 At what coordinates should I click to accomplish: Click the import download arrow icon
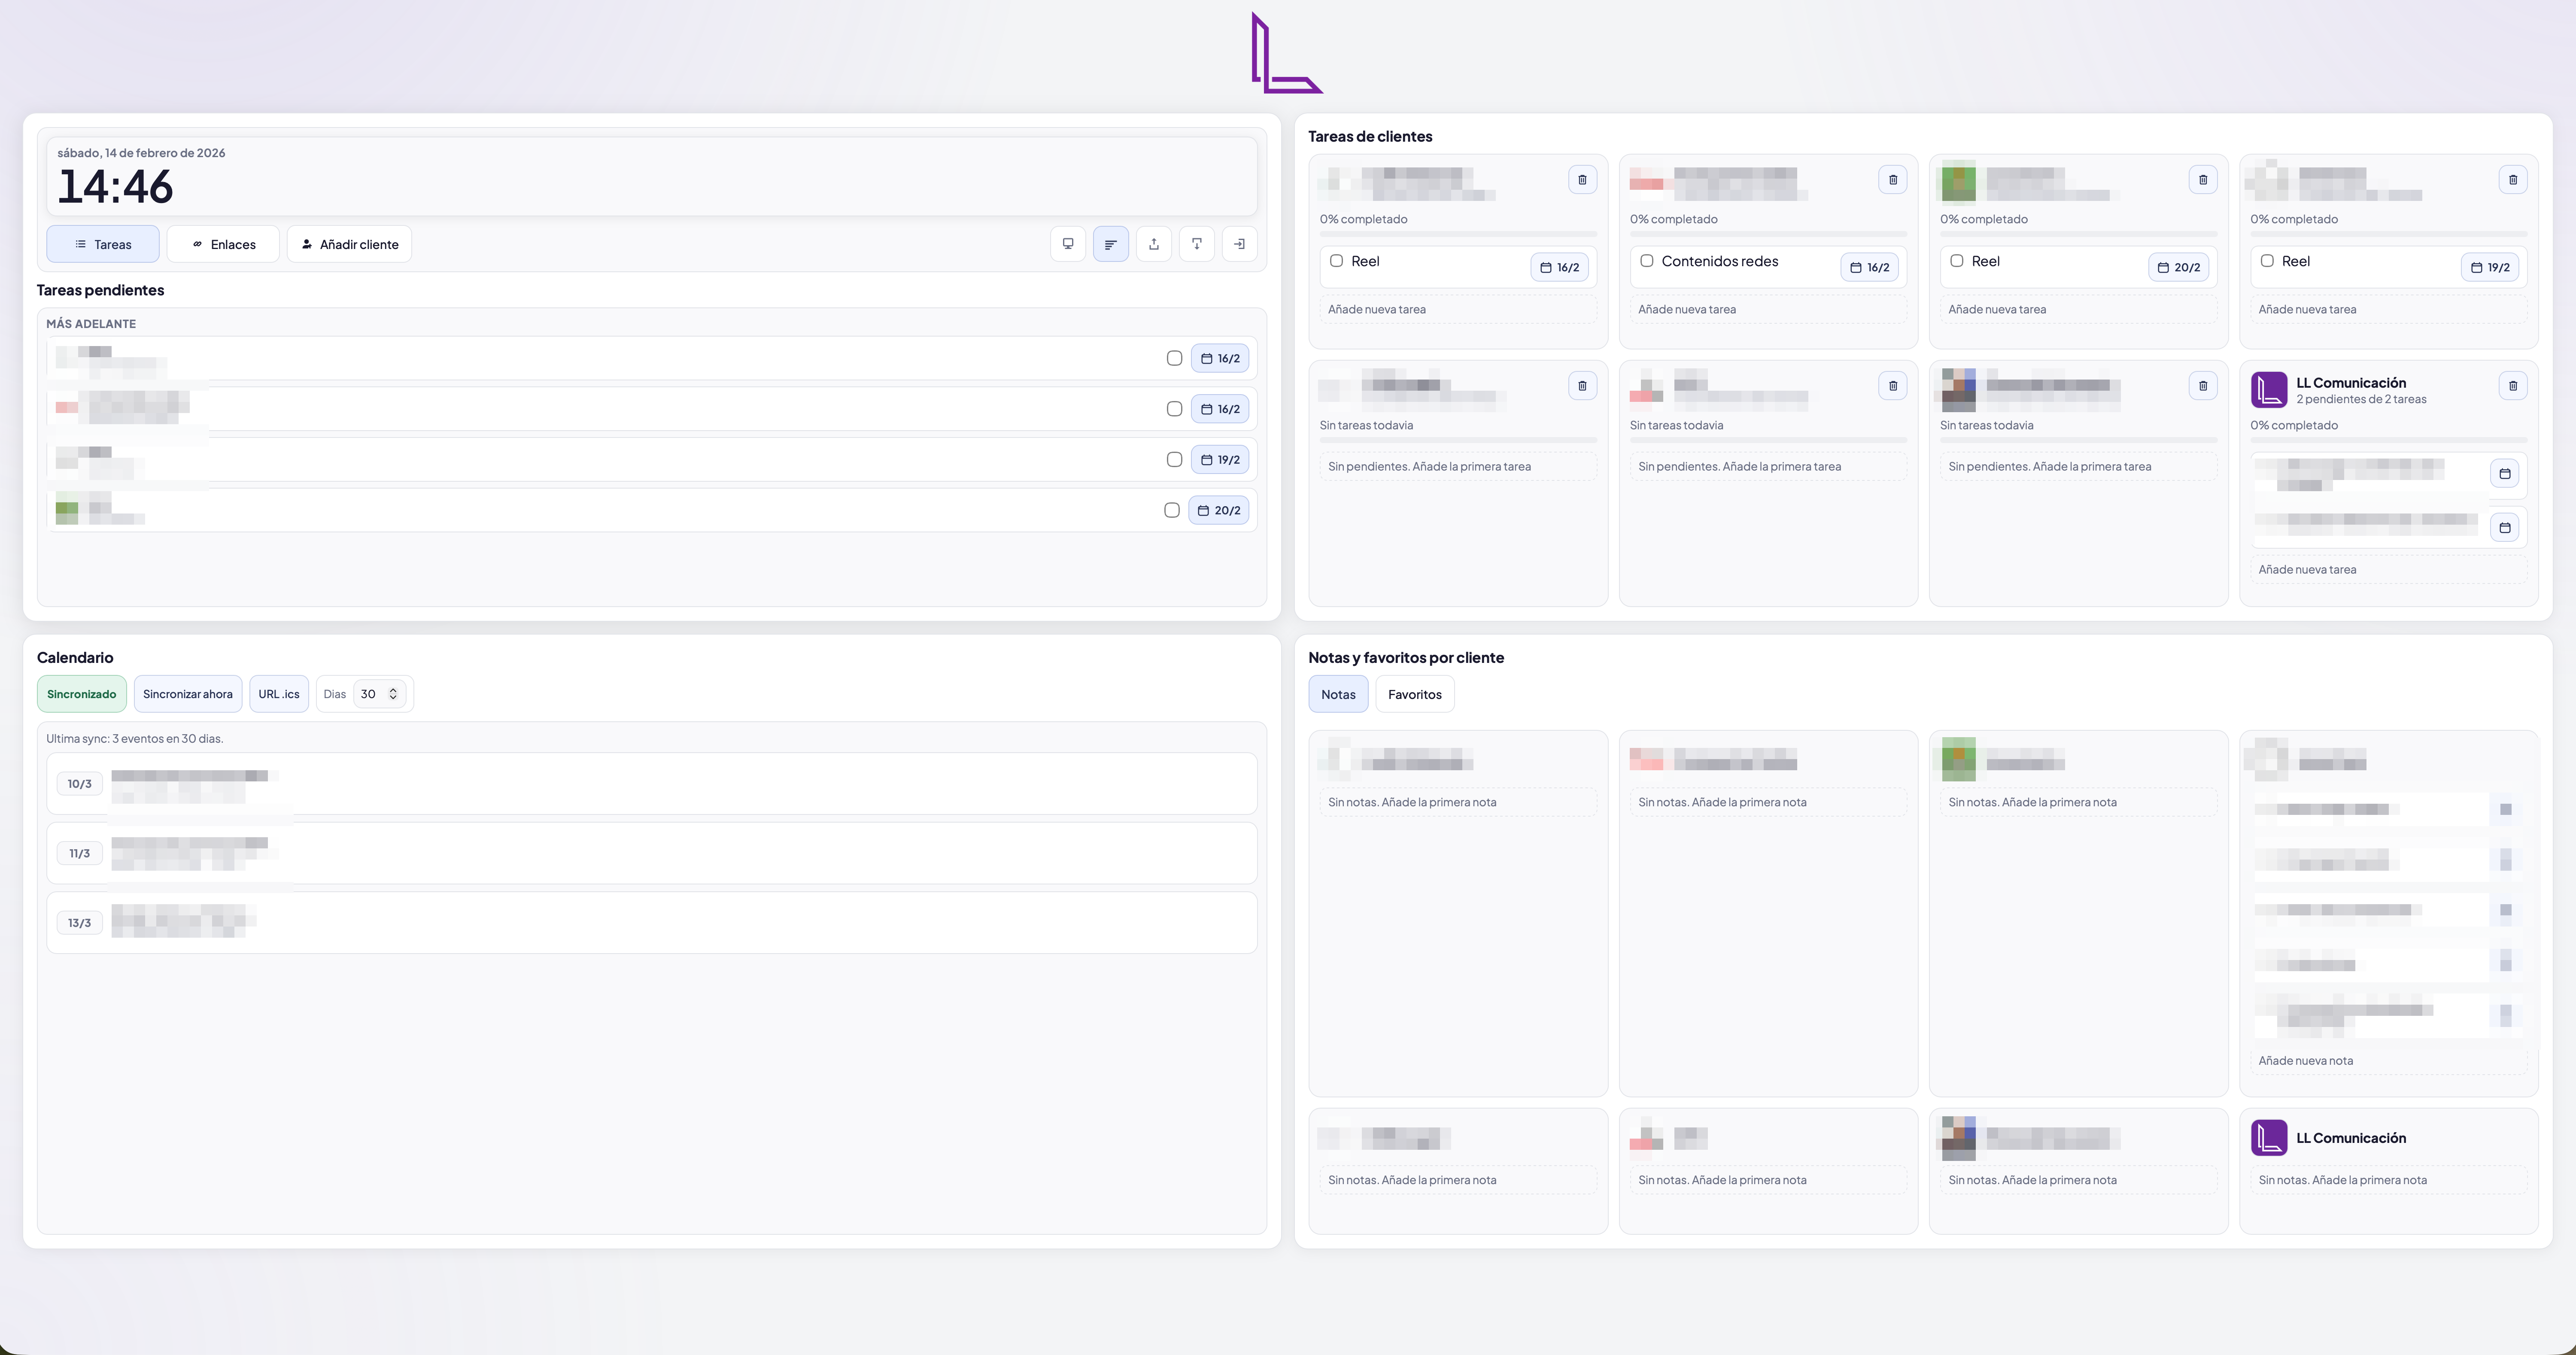(x=1196, y=244)
